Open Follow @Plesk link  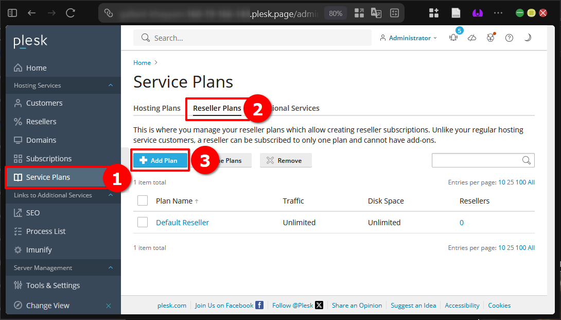297,305
